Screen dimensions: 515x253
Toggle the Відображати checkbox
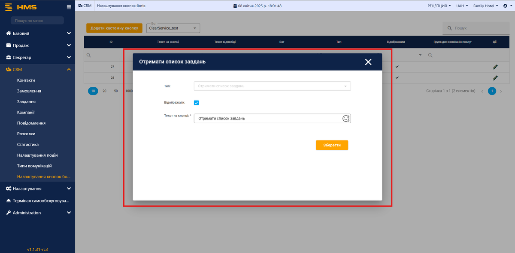[196, 103]
